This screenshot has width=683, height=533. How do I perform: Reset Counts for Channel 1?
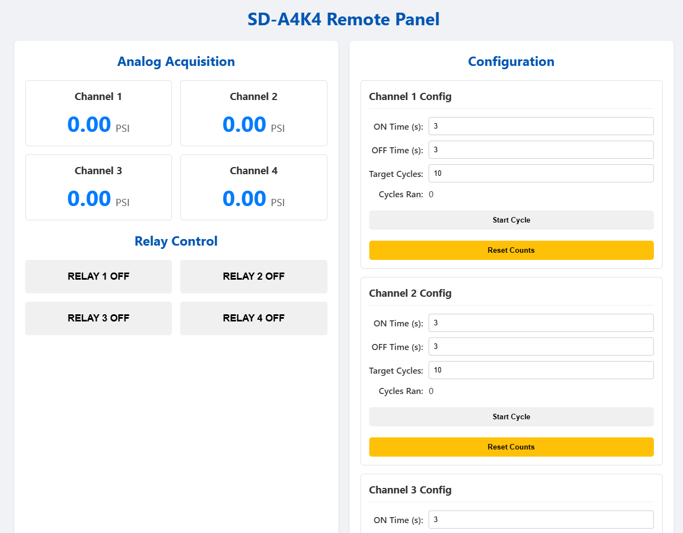(x=511, y=250)
